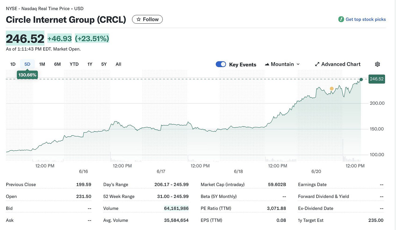Click the 6/20 date axis label
The height and width of the screenshot is (230, 396).
[316, 172]
